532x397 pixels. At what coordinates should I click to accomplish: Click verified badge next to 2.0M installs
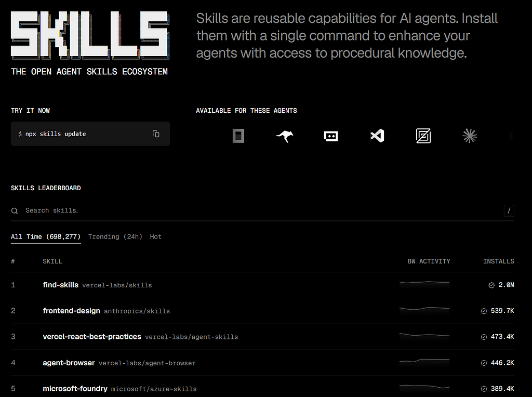click(491, 285)
